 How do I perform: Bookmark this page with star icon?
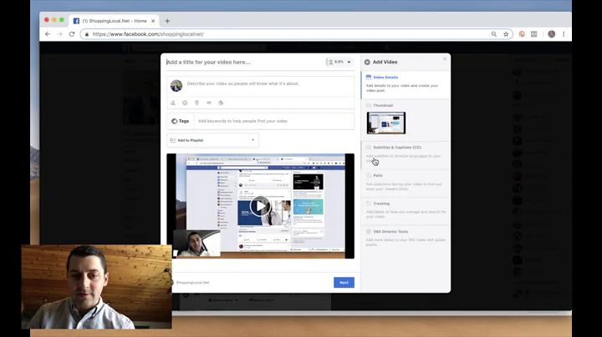[x=506, y=34]
